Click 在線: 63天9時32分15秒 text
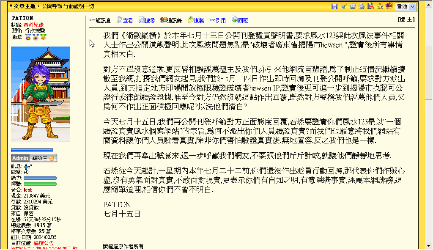The image size is (433, 250). coord(36,220)
